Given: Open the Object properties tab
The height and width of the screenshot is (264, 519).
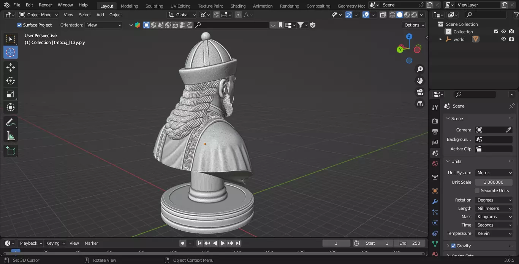Looking at the screenshot, I should click(x=435, y=191).
